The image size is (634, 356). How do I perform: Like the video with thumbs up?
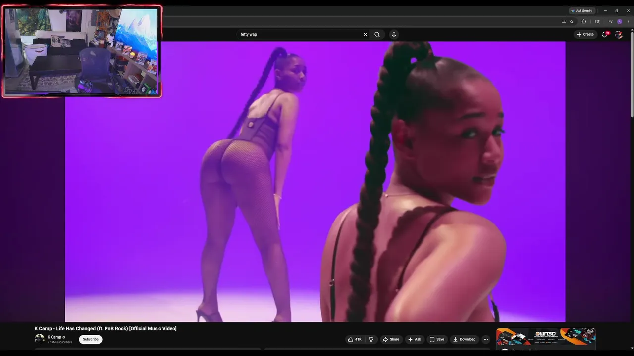pos(355,339)
